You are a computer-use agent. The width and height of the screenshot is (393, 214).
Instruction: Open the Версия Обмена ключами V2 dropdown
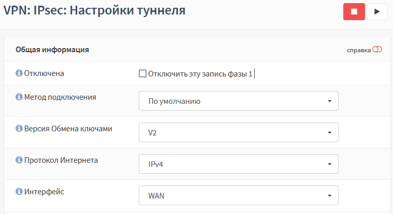click(239, 132)
